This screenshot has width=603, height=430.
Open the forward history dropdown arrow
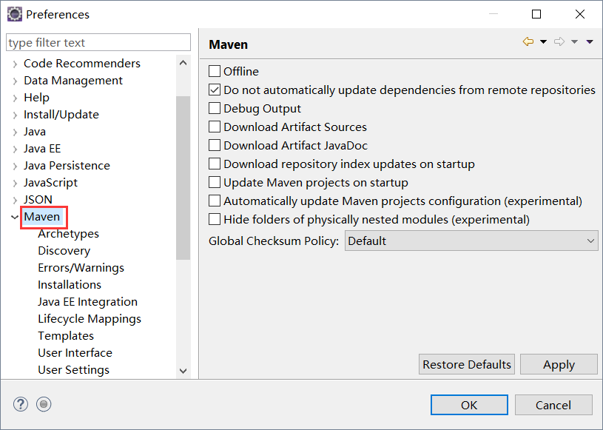pyautogui.click(x=575, y=42)
